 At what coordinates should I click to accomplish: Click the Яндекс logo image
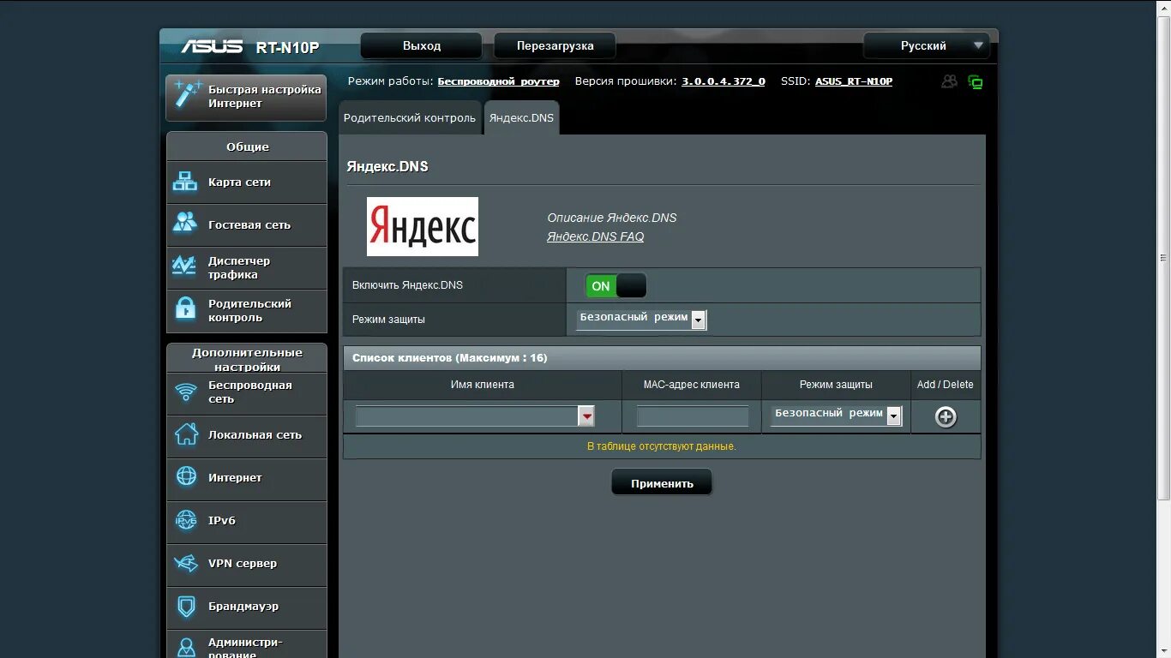(x=423, y=226)
